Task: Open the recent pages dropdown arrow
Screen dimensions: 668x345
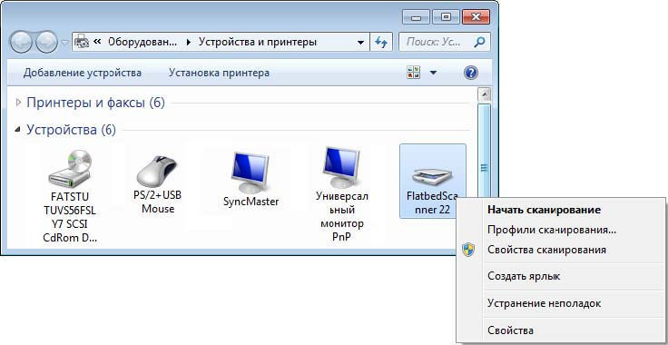Action: [x=64, y=43]
